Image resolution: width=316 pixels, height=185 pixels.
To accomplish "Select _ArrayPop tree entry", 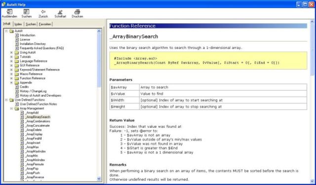I will 32,169.
